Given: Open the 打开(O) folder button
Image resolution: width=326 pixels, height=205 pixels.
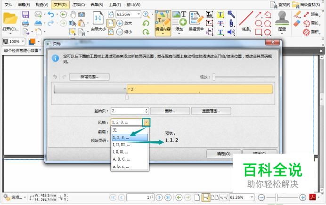Looking at the screenshot, I should (10, 22).
